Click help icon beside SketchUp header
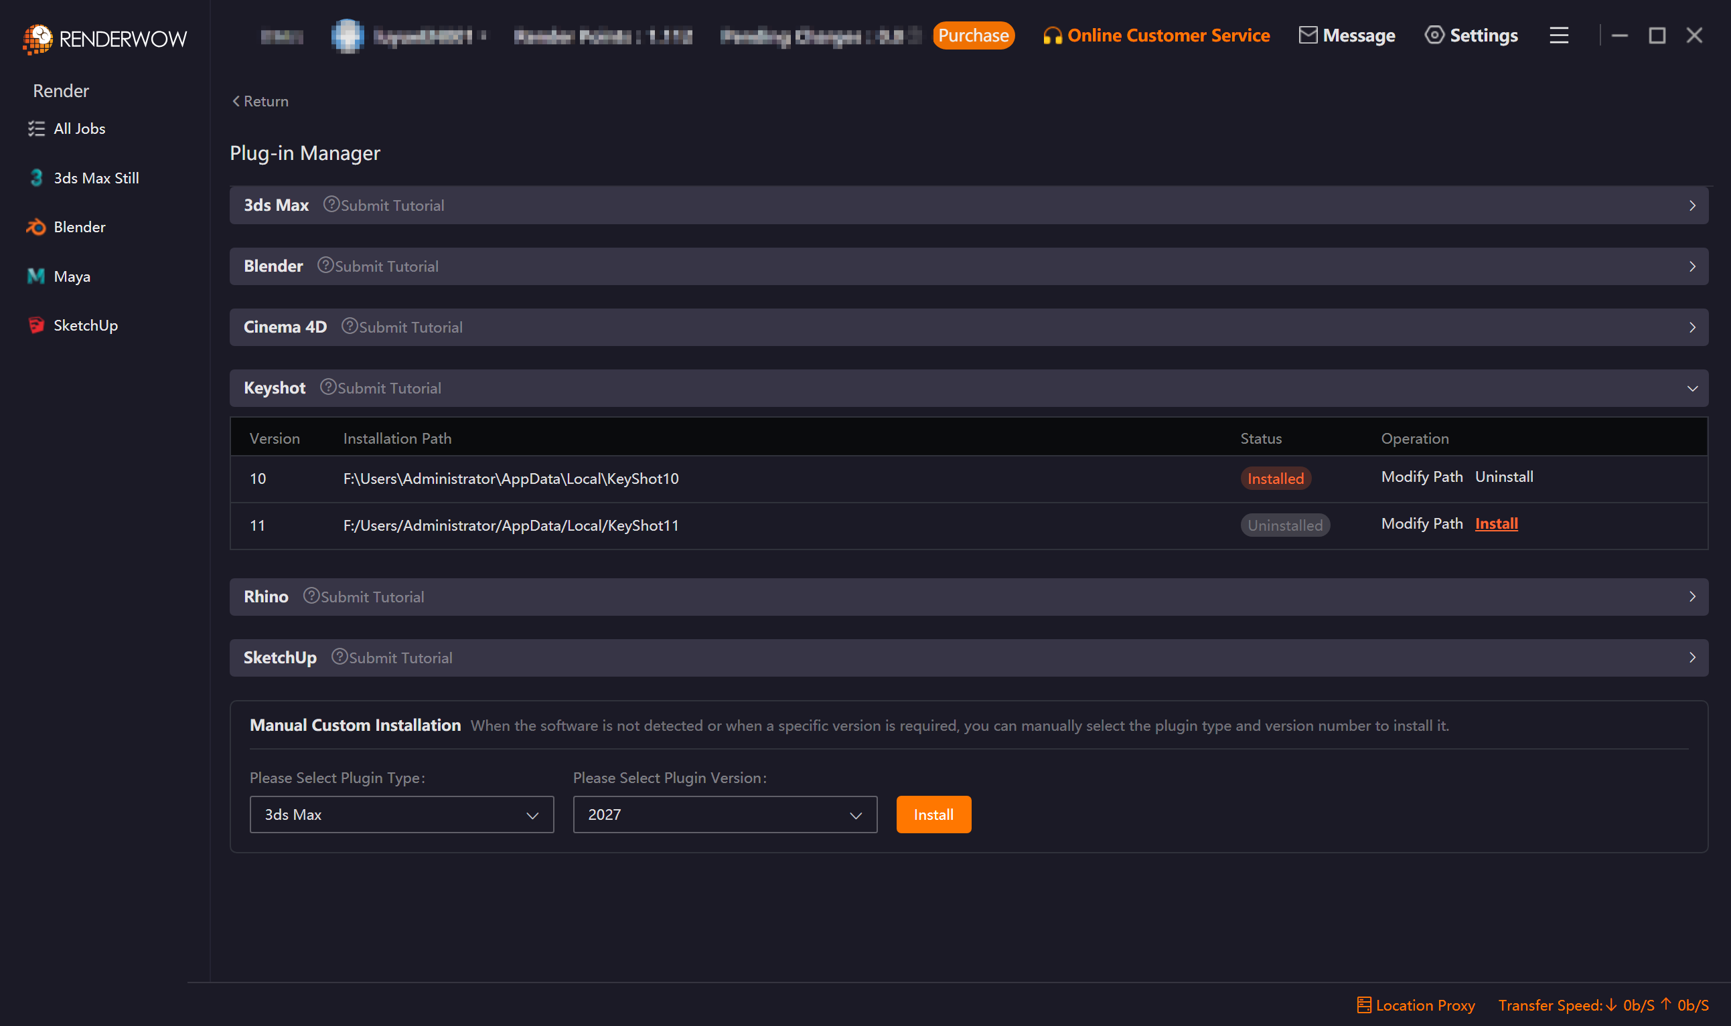This screenshot has width=1731, height=1026. 339,656
